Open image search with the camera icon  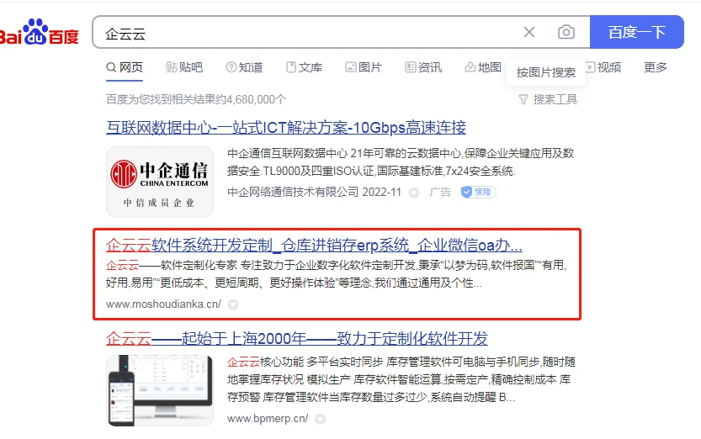pyautogui.click(x=566, y=32)
